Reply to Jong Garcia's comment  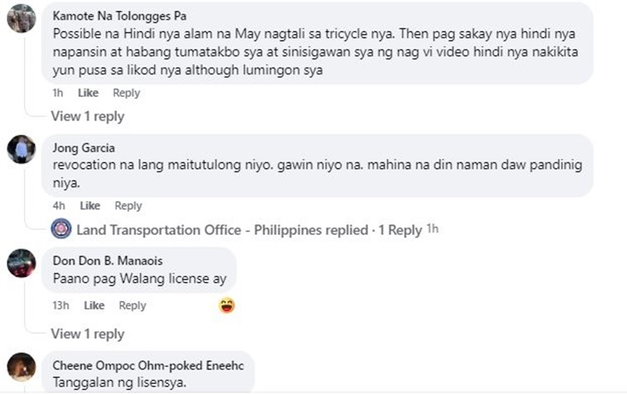coord(128,206)
